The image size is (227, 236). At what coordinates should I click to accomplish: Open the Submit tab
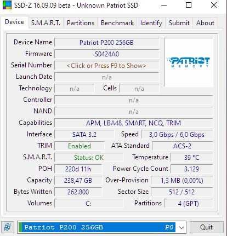[179, 23]
